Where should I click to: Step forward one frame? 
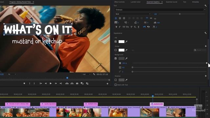(x=56, y=83)
